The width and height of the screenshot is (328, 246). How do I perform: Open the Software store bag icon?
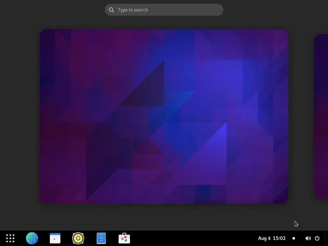point(124,238)
